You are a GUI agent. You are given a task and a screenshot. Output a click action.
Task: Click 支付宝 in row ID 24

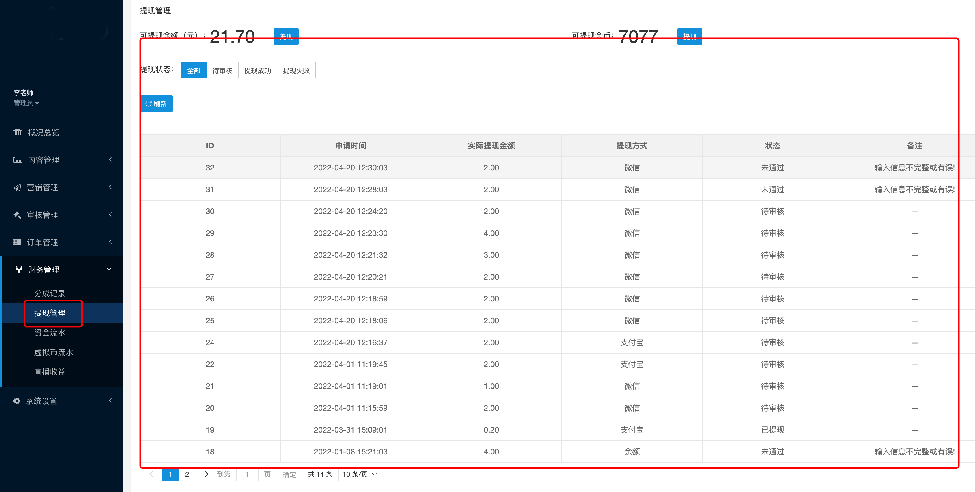point(632,342)
